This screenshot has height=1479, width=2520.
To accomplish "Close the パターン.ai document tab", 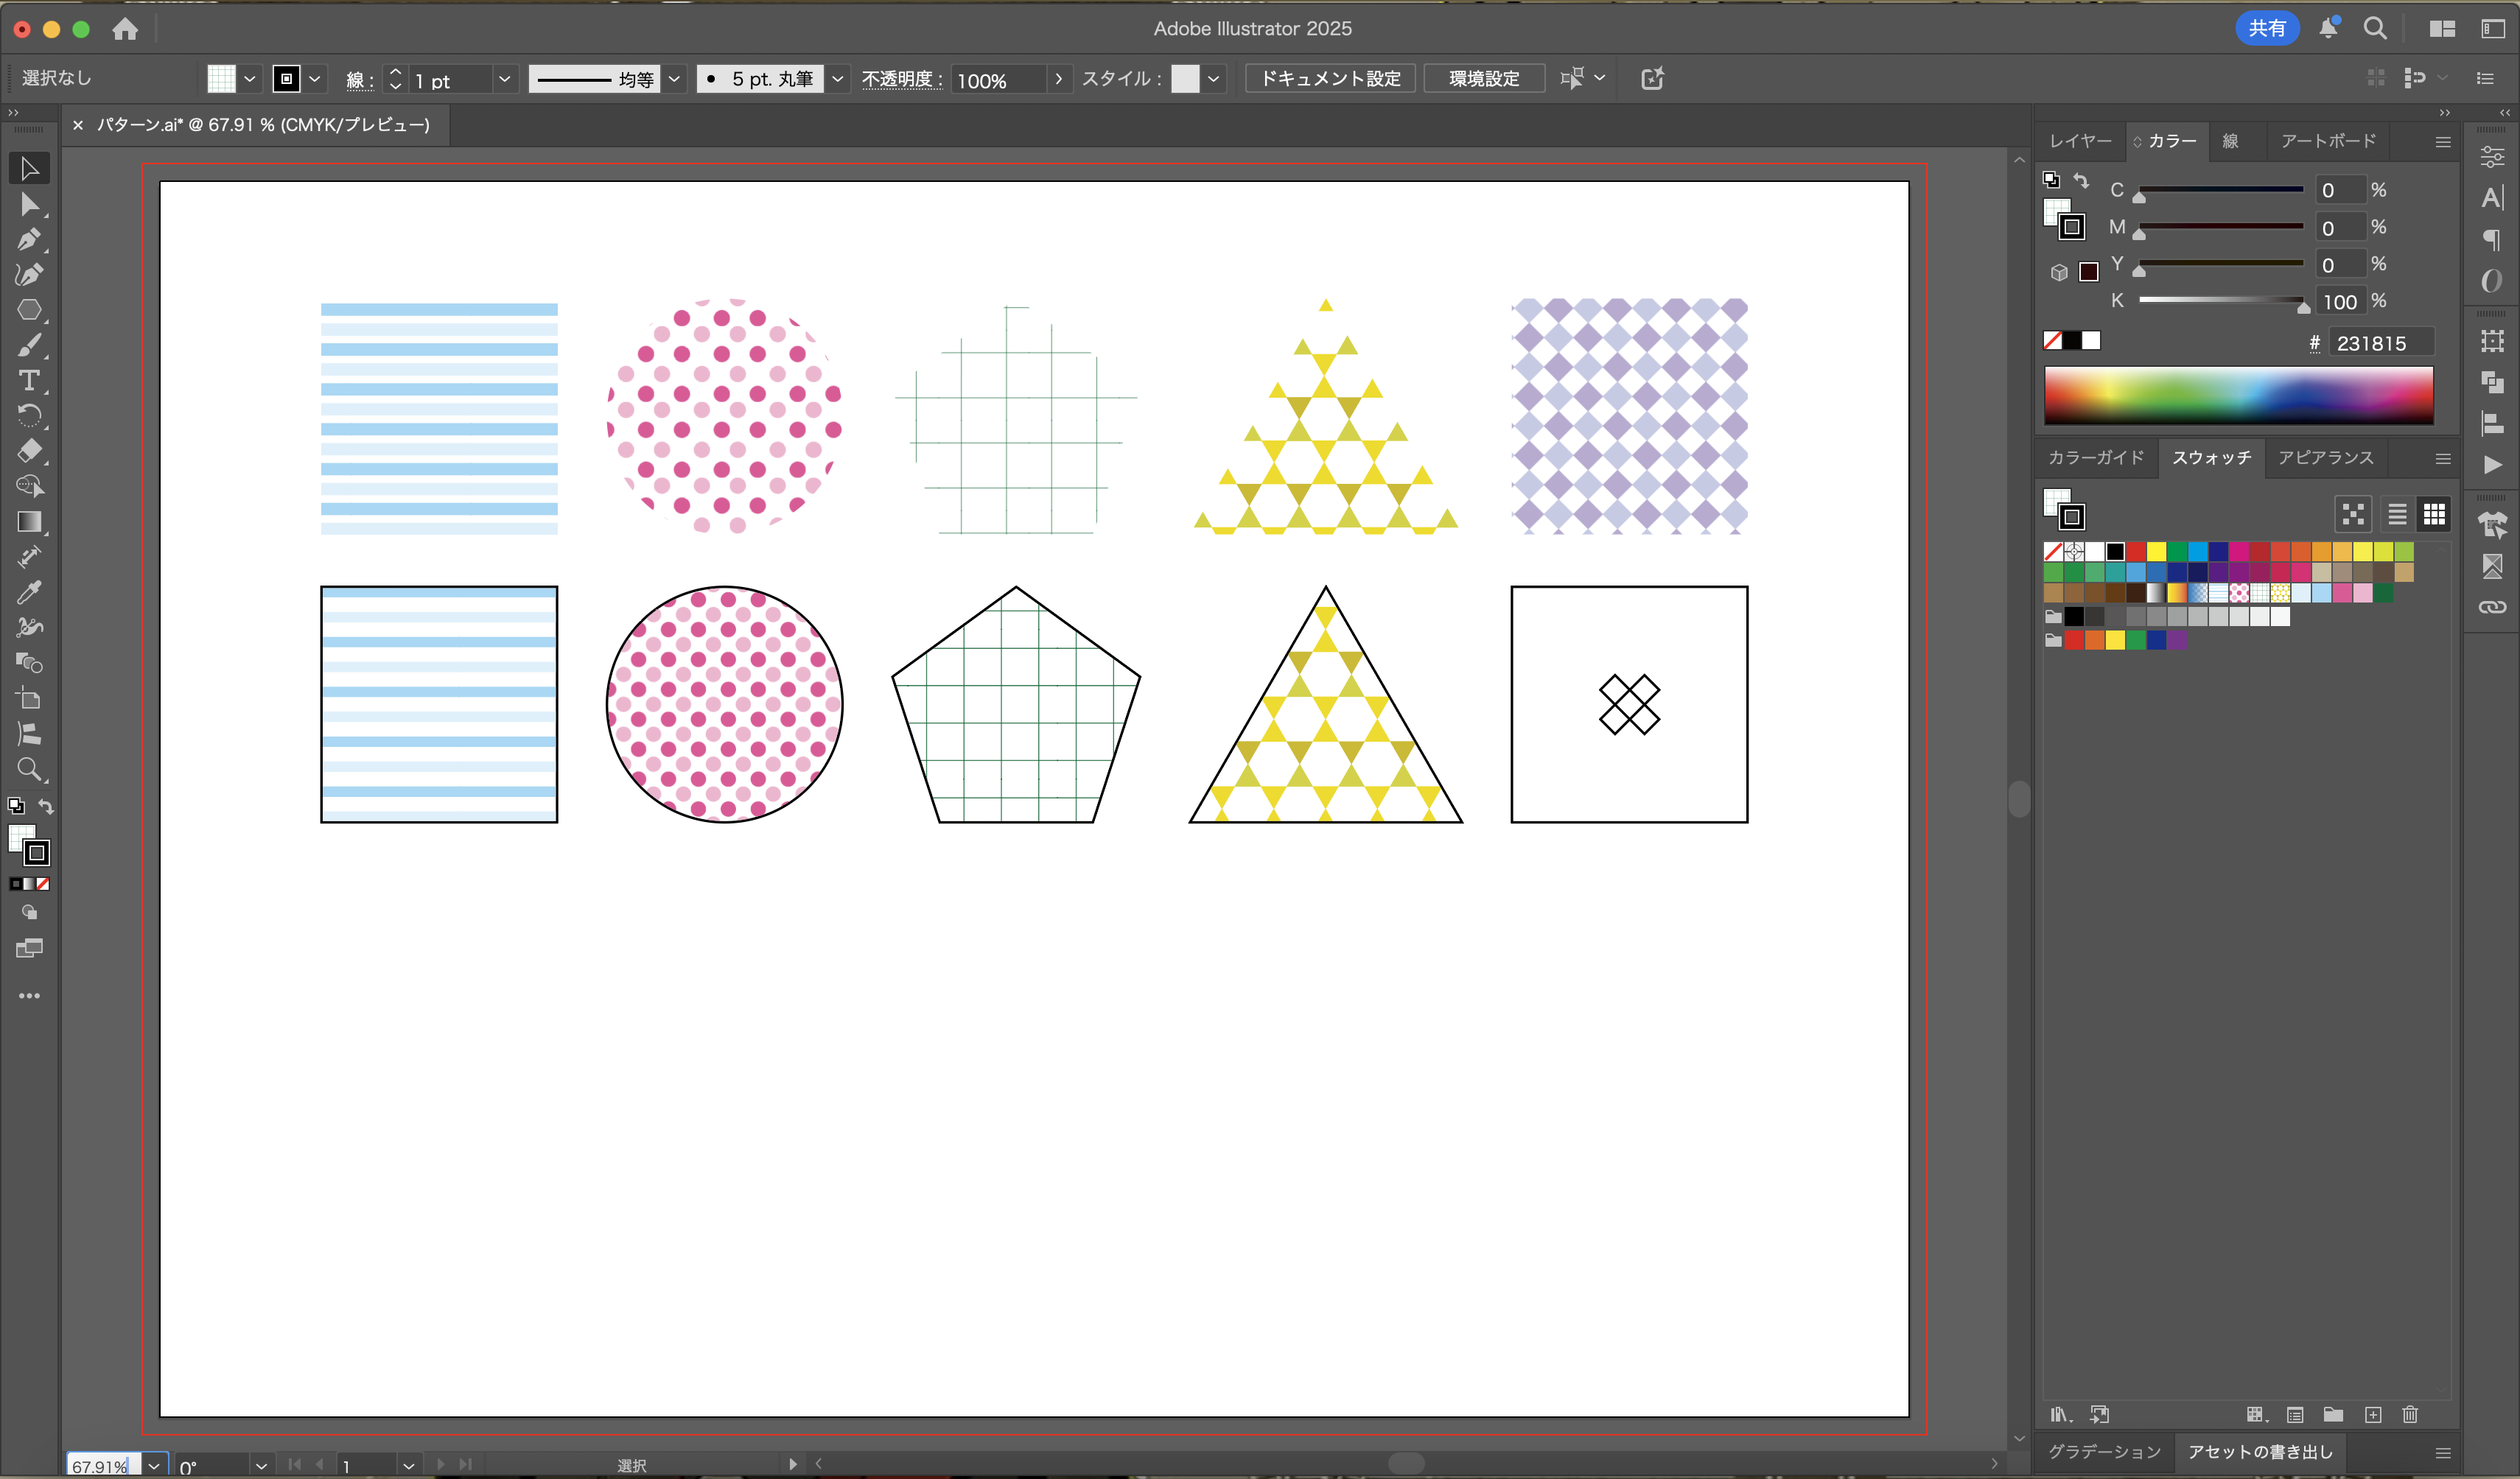I will (78, 125).
